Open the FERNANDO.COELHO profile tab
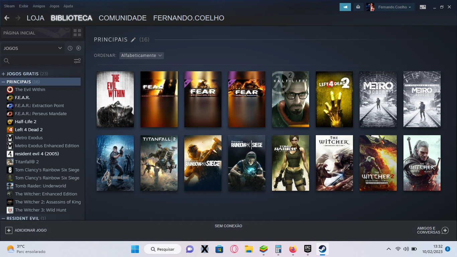The image size is (457, 257). pyautogui.click(x=189, y=18)
